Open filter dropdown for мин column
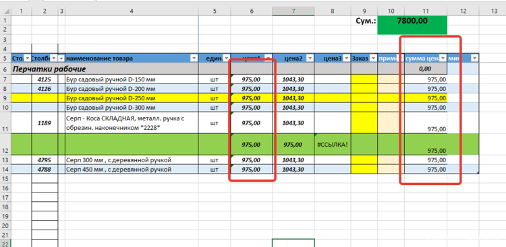Viewport: 506px width, 247px height. click(474, 59)
